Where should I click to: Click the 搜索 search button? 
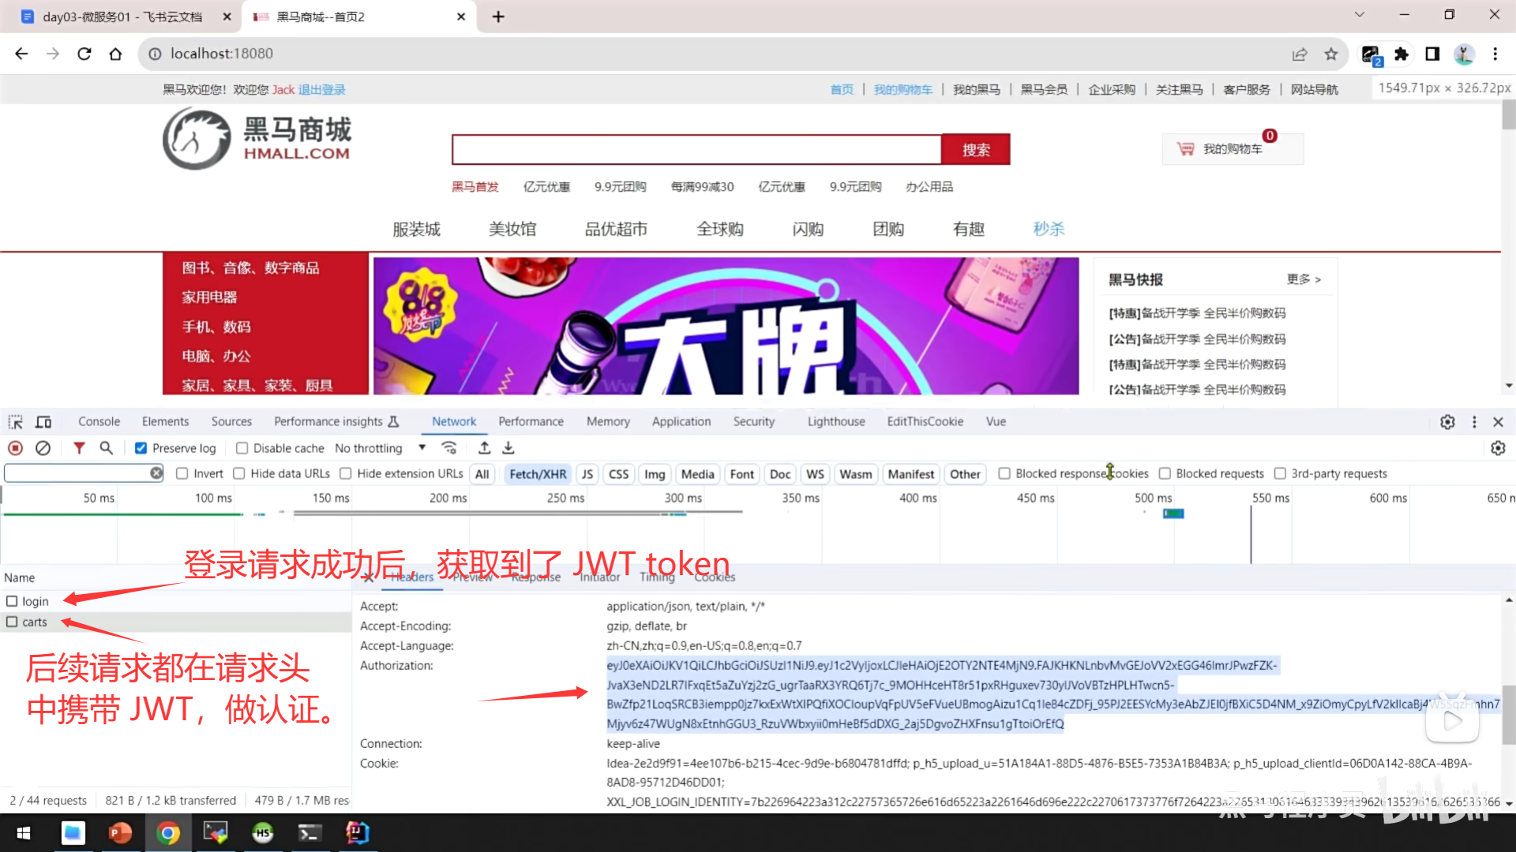[976, 149]
